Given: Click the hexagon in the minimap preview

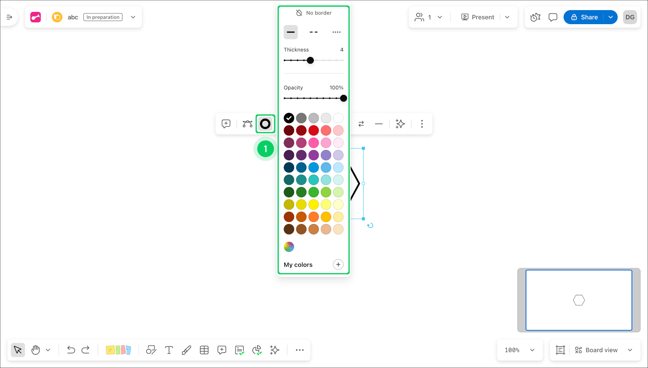Looking at the screenshot, I should (x=579, y=300).
